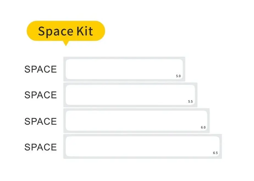Click the 5.5 size number
Viewport: 254px width, 181px height.
tap(190, 101)
